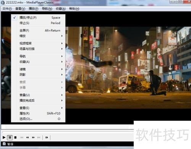Expand the 滤镜 filters submenu

point(38,69)
